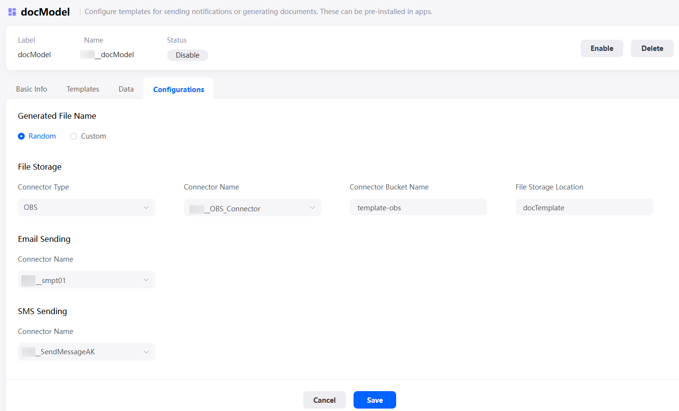This screenshot has width=679, height=411.
Task: Expand the SendMessageAK SMS connector dropdown
Action: (87, 352)
